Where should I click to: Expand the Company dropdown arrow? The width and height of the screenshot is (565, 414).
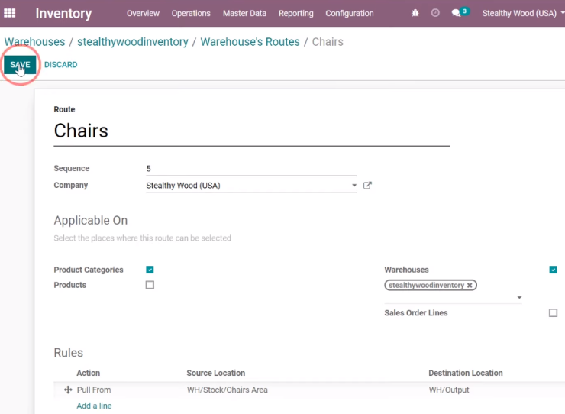[x=354, y=186]
